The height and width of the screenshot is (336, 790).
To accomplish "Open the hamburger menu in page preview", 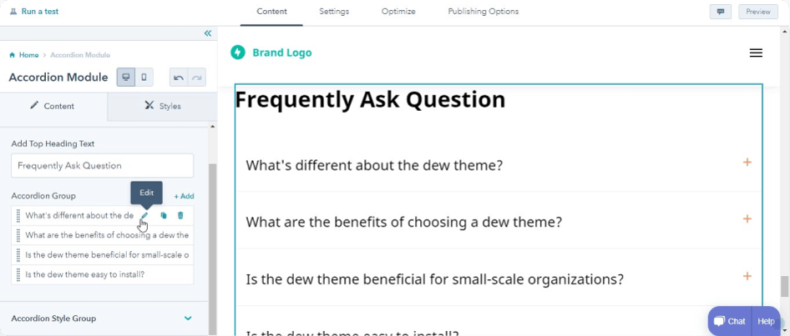I will click(x=756, y=53).
